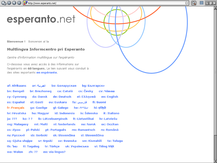Select the "en: English" language link

[x=110, y=97]
